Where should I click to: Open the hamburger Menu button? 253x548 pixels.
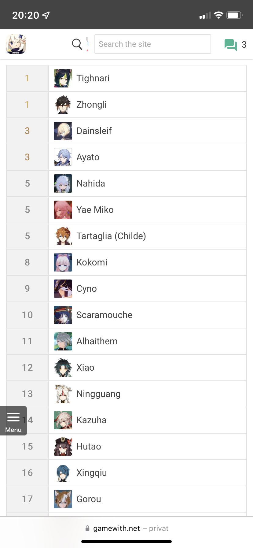click(x=13, y=420)
